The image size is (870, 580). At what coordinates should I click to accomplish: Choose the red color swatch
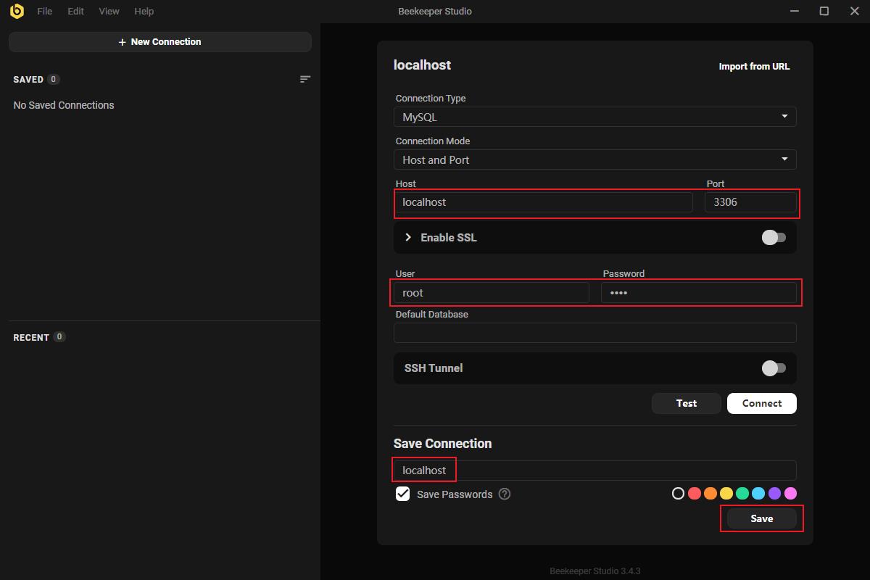pos(694,493)
